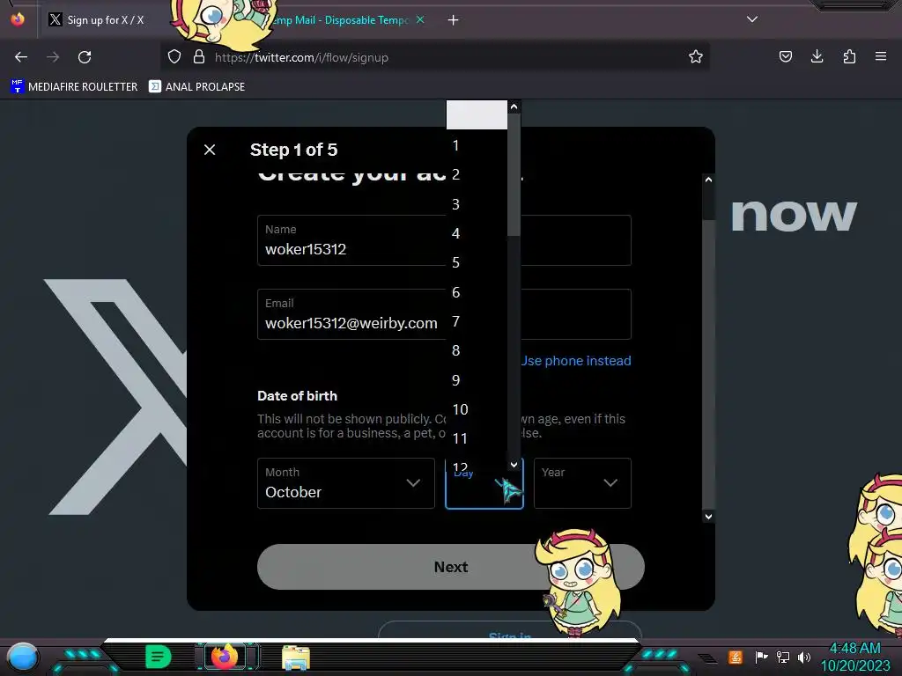Click the Firefox logo icon in title bar

pyautogui.click(x=18, y=19)
